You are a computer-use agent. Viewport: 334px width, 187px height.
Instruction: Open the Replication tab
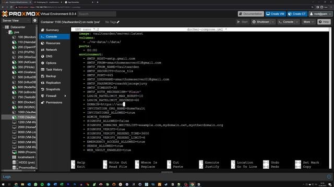53,83
